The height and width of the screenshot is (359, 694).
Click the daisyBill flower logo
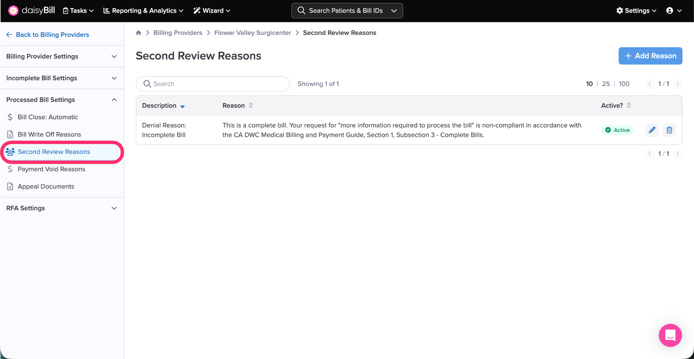[x=13, y=11]
